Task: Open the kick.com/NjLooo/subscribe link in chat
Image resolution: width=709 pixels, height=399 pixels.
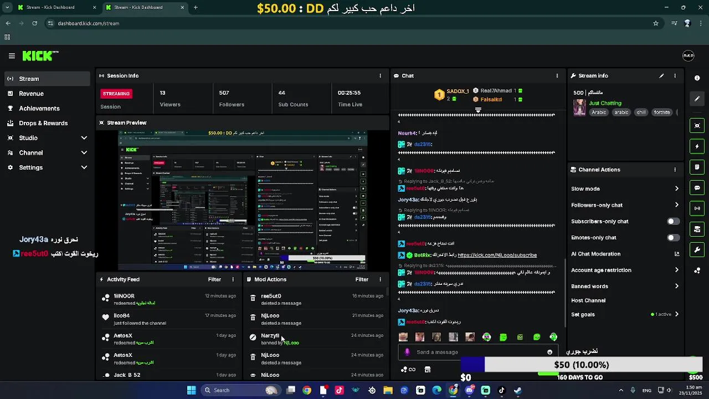Action: (x=497, y=255)
